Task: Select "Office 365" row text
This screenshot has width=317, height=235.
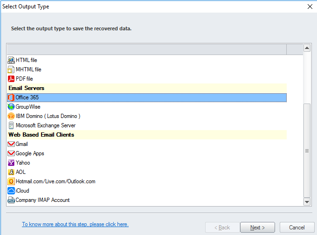Action: (x=27, y=97)
